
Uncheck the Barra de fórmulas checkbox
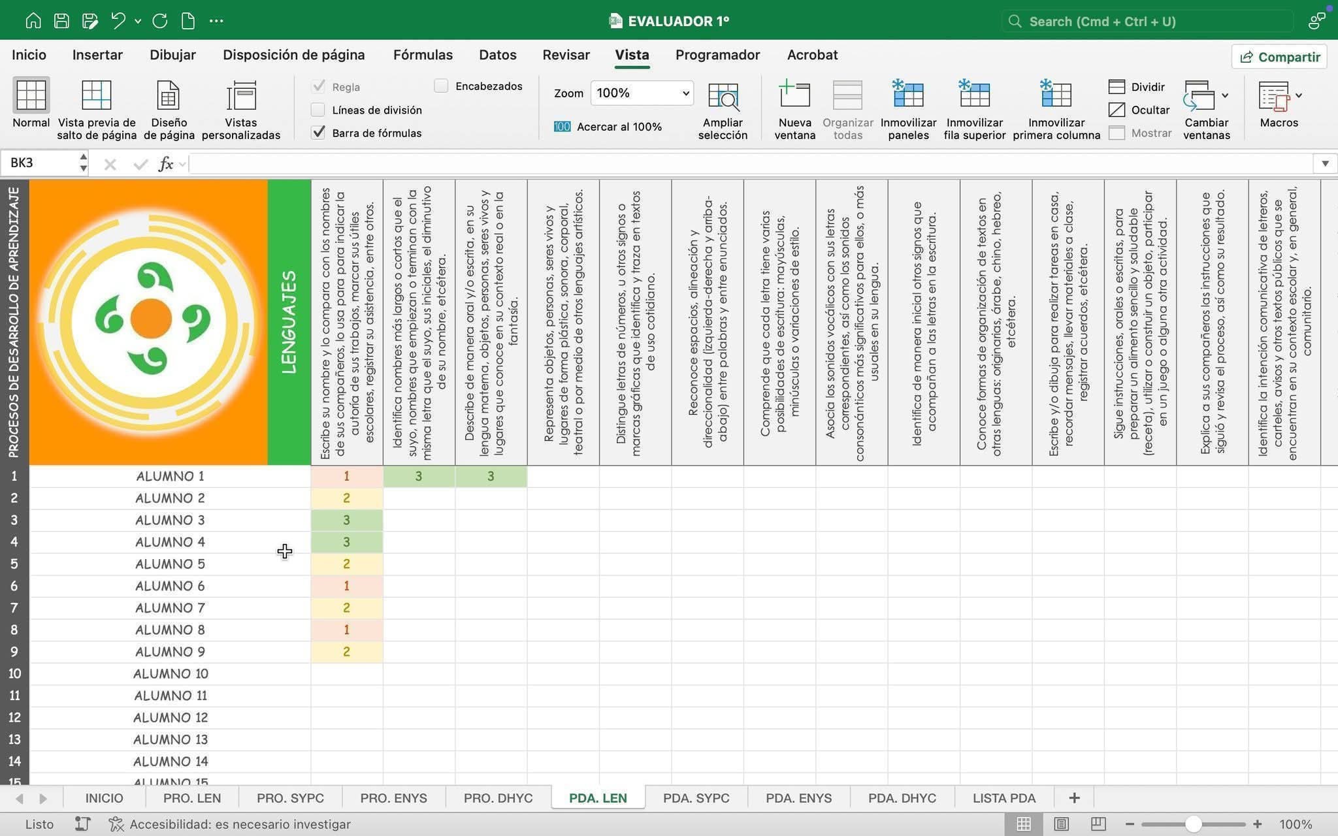[318, 133]
